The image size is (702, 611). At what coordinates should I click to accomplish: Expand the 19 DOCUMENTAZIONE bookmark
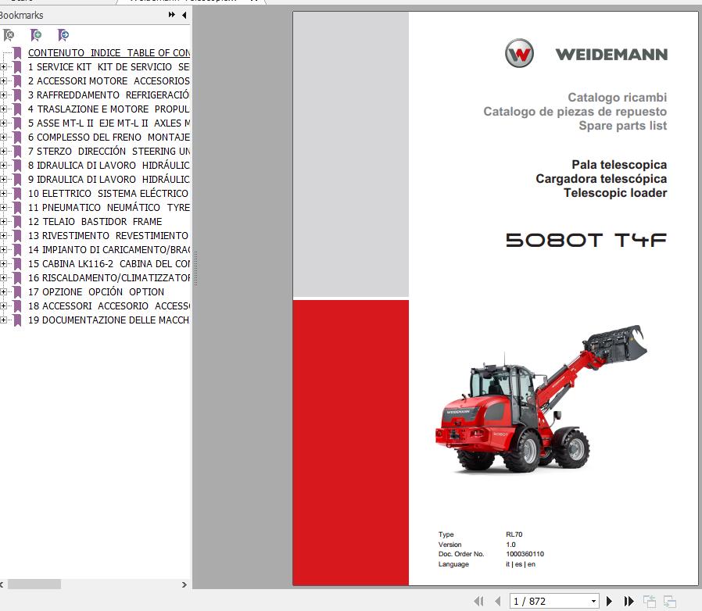pos(4,320)
